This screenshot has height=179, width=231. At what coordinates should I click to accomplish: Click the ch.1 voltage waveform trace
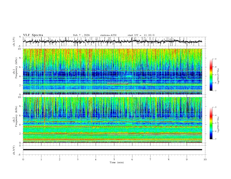coord(113,42)
